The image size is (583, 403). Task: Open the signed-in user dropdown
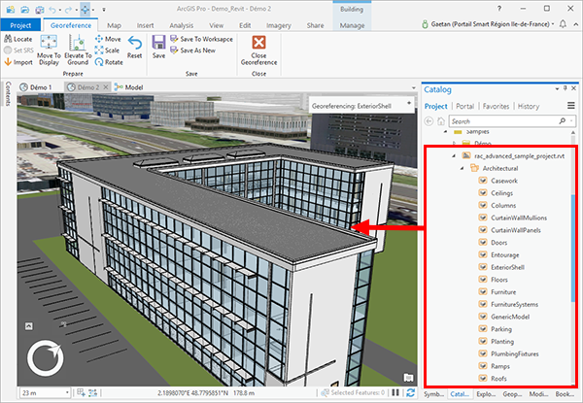coord(553,24)
